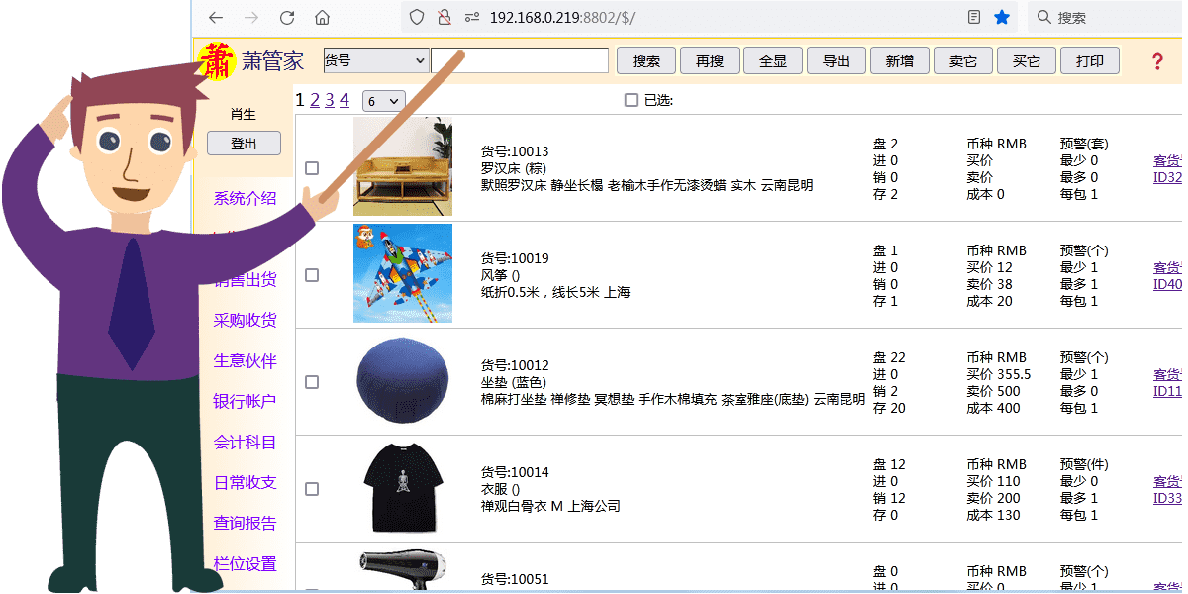Click the 风筝 kite product thumbnail
Image resolution: width=1188 pixels, height=594 pixels.
coord(403,273)
